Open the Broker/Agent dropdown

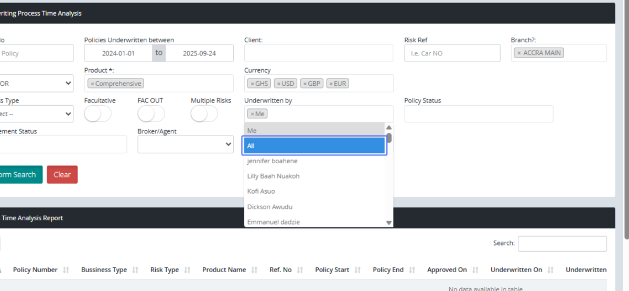click(x=185, y=144)
